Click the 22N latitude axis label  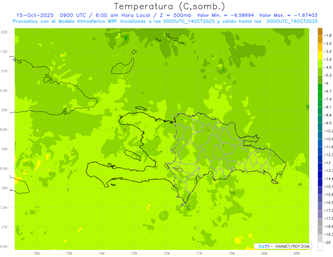[x=4, y=32]
